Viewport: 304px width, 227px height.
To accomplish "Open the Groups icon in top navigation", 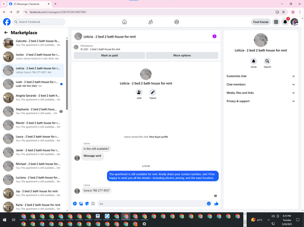I will tap(177, 22).
